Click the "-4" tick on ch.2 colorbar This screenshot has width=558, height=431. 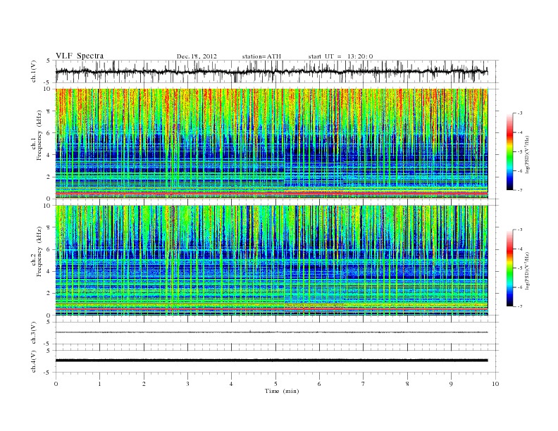(520, 249)
